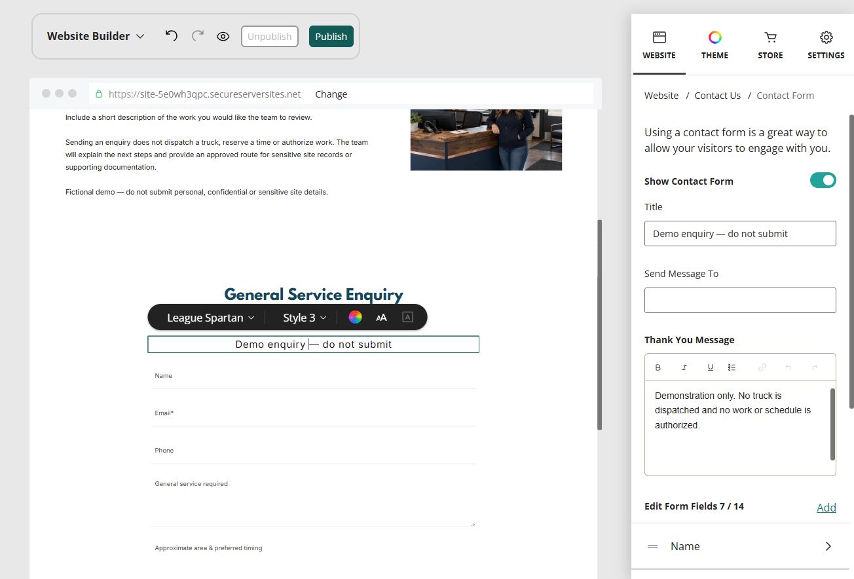Viewport: 854px width, 579px height.
Task: Click the site URL text in address bar
Action: (x=205, y=94)
